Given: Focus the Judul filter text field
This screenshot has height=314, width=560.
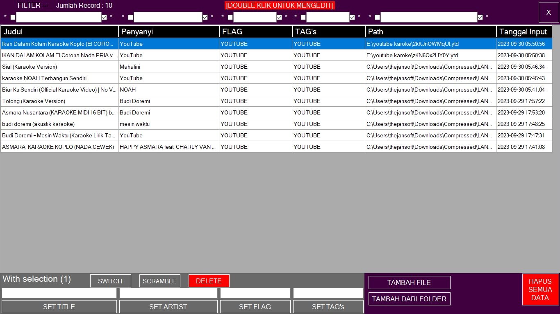Looking at the screenshot, I should (59, 17).
